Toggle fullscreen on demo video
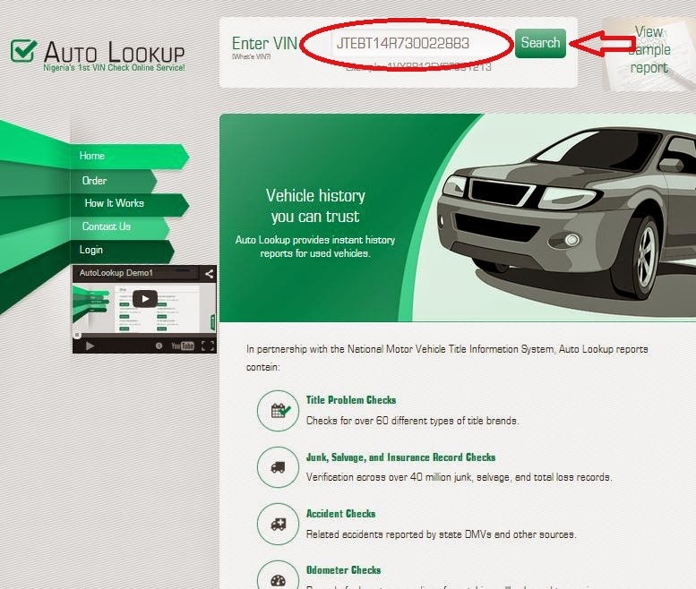This screenshot has width=696, height=589. tap(208, 346)
